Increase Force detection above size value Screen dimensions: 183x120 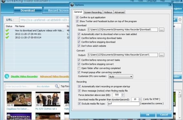(122, 94)
